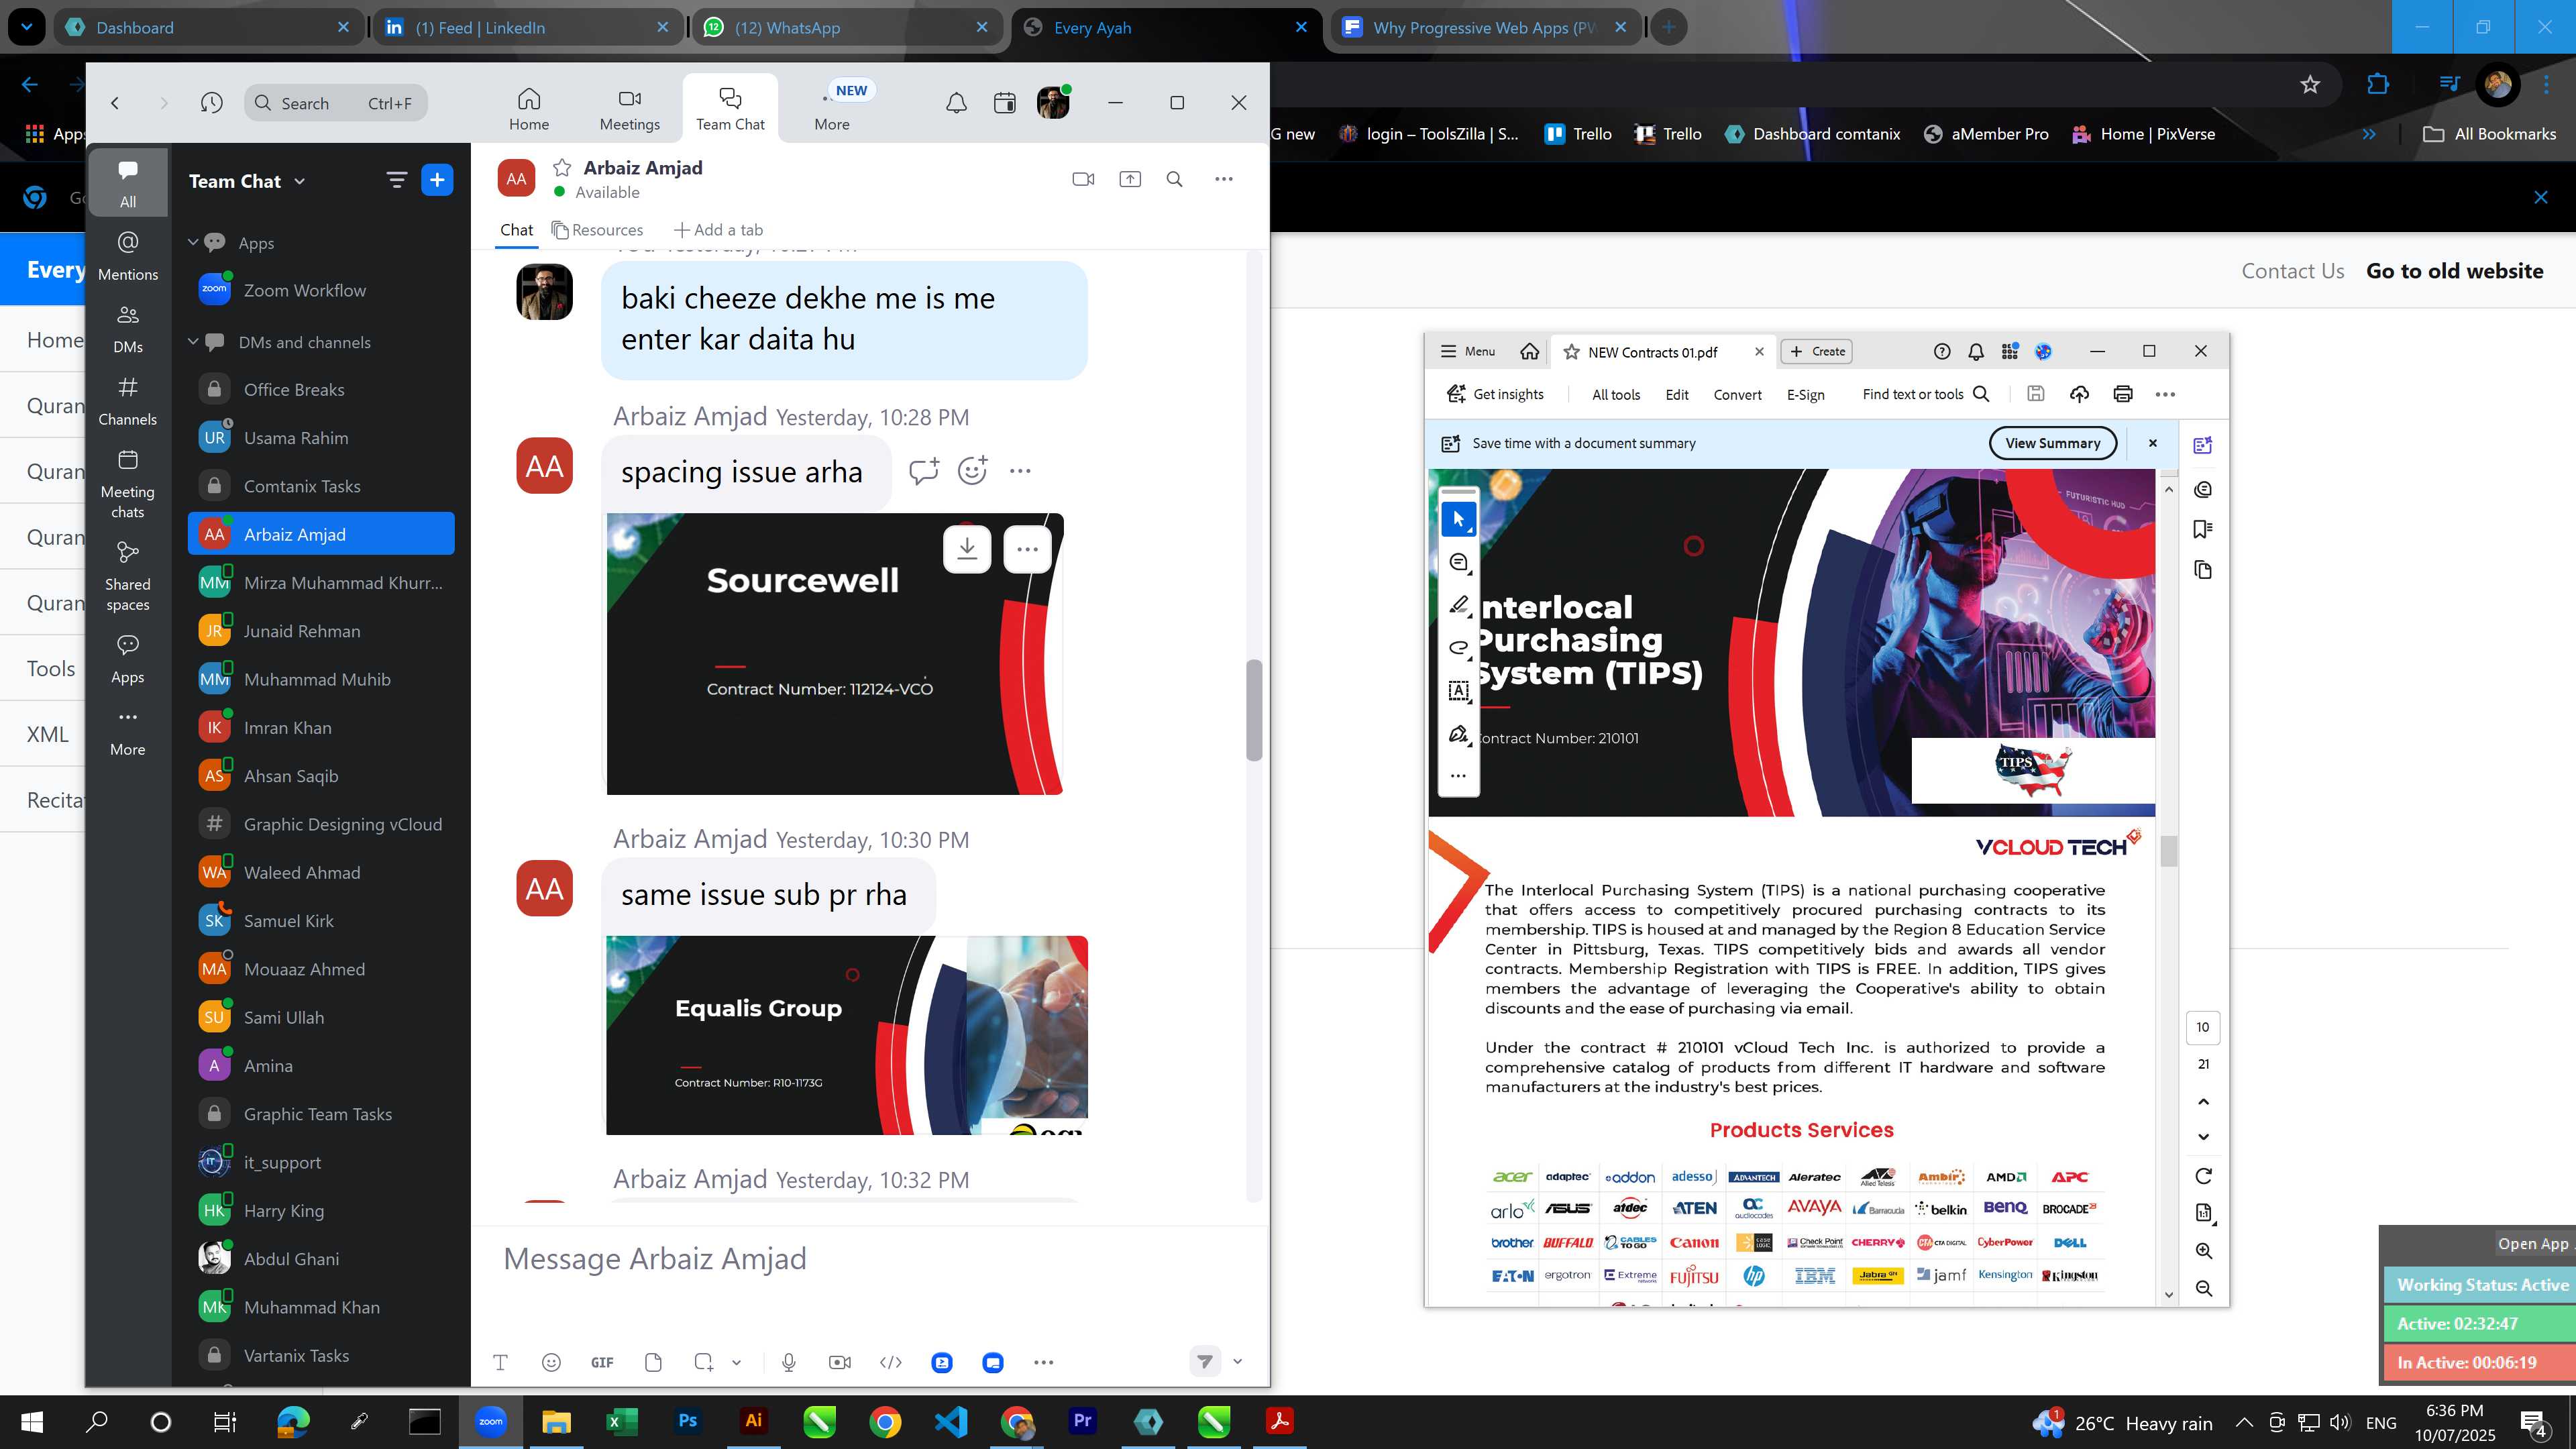Click Go to old website link
The image size is (2576, 1449).
tap(2454, 271)
